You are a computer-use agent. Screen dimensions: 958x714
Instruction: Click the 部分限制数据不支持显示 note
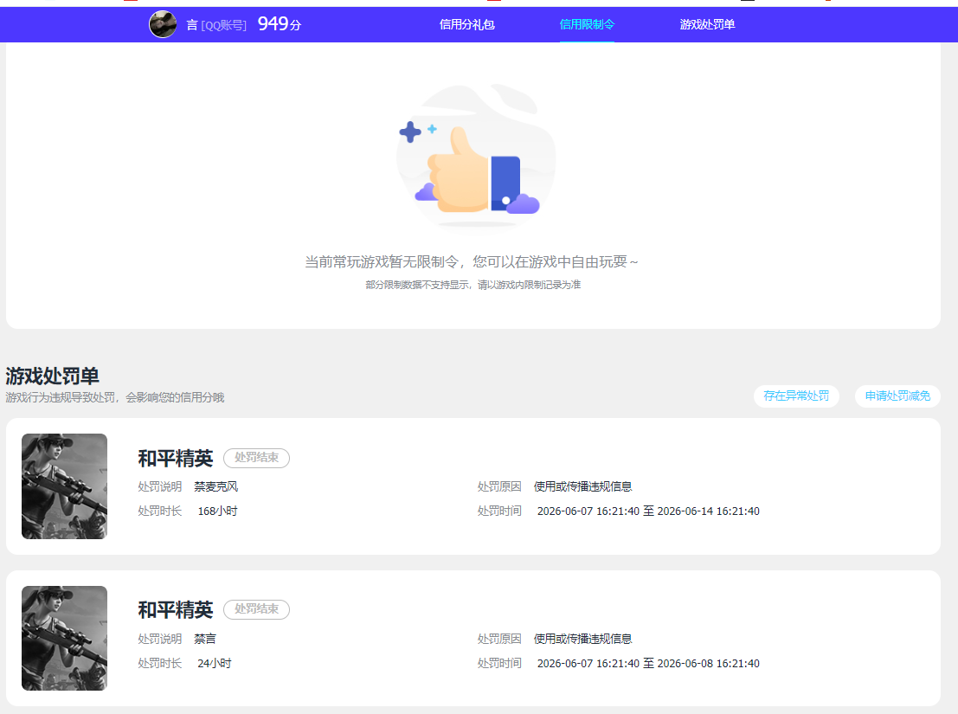coord(473,285)
